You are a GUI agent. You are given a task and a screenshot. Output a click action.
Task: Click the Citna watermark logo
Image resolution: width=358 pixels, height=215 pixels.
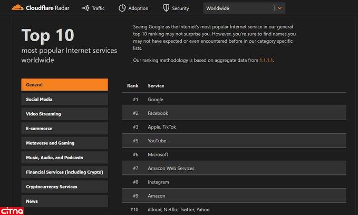point(12,210)
